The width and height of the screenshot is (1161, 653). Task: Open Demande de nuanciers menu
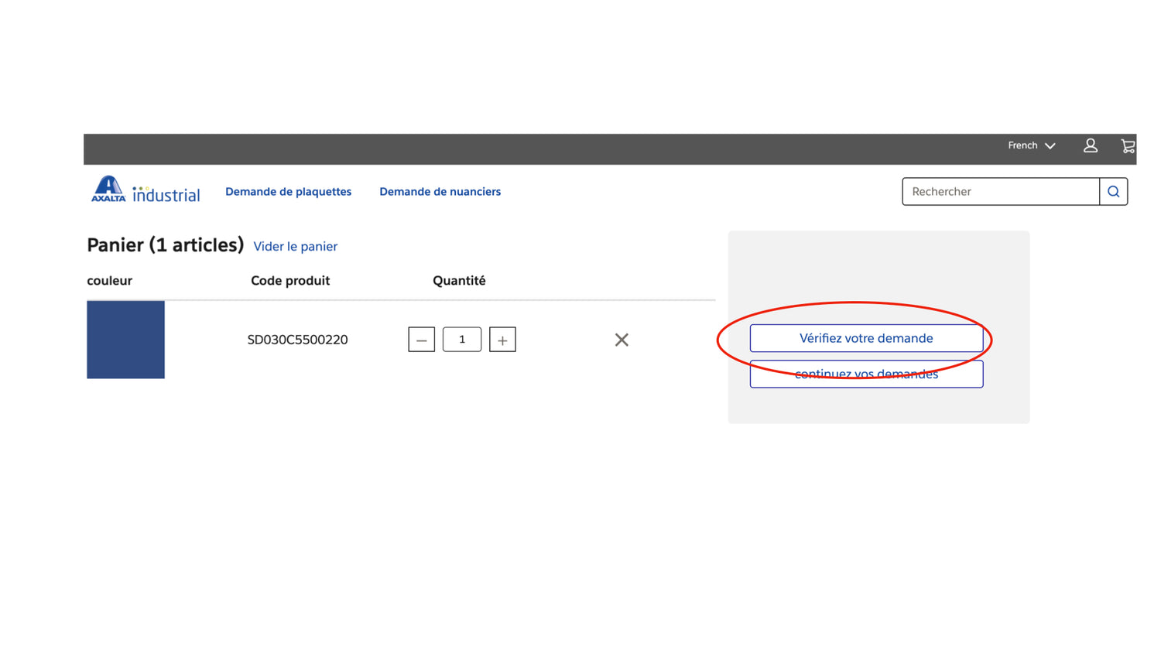pyautogui.click(x=440, y=192)
